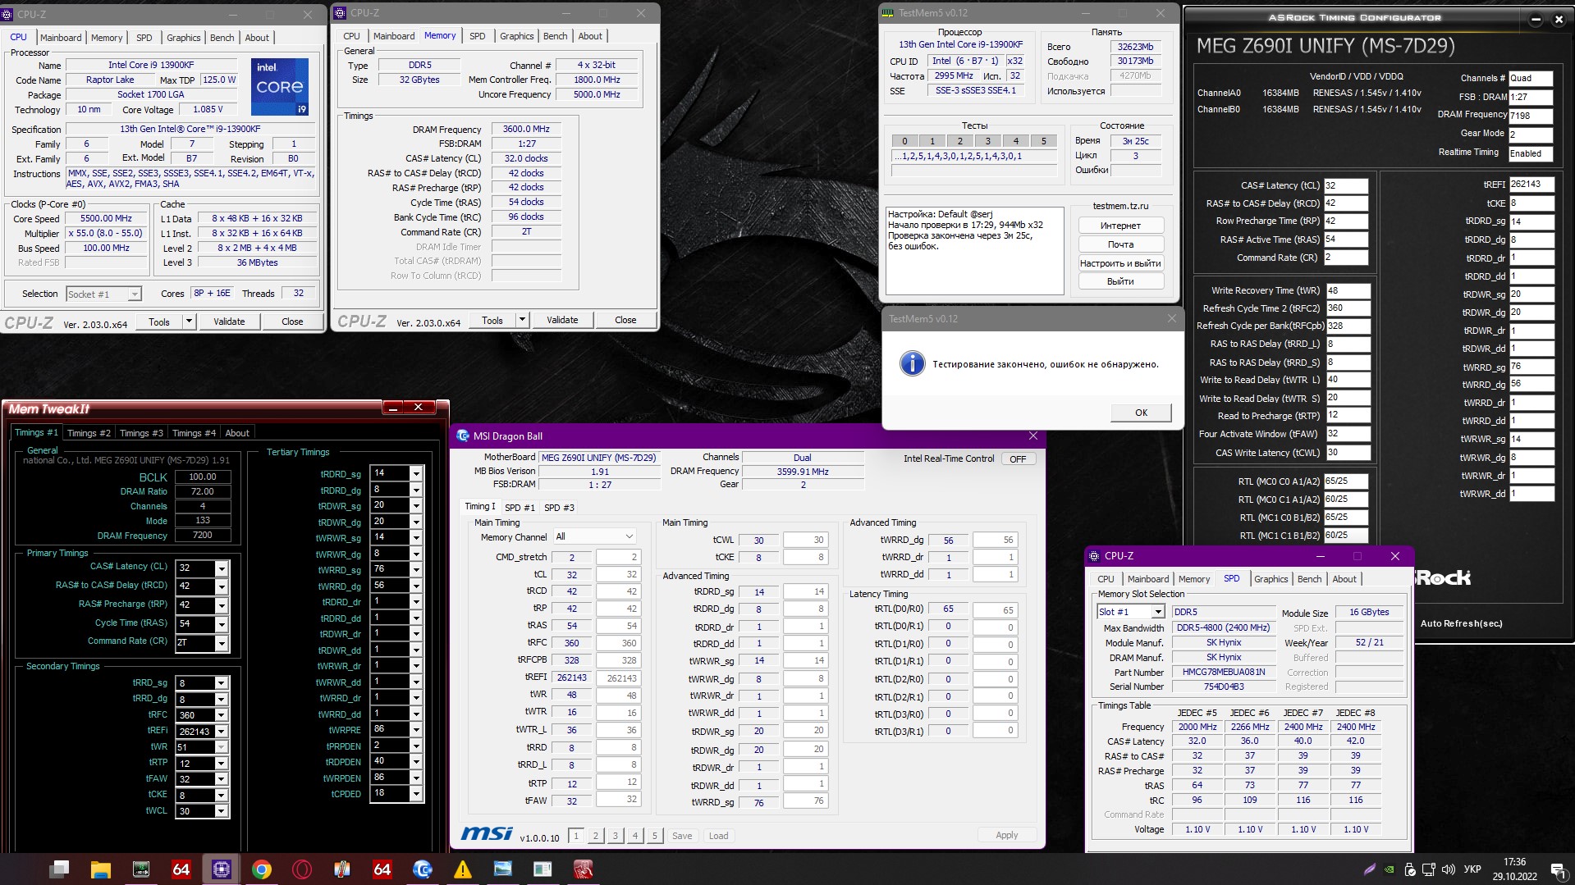Open File Explorer from the taskbar

tap(100, 869)
